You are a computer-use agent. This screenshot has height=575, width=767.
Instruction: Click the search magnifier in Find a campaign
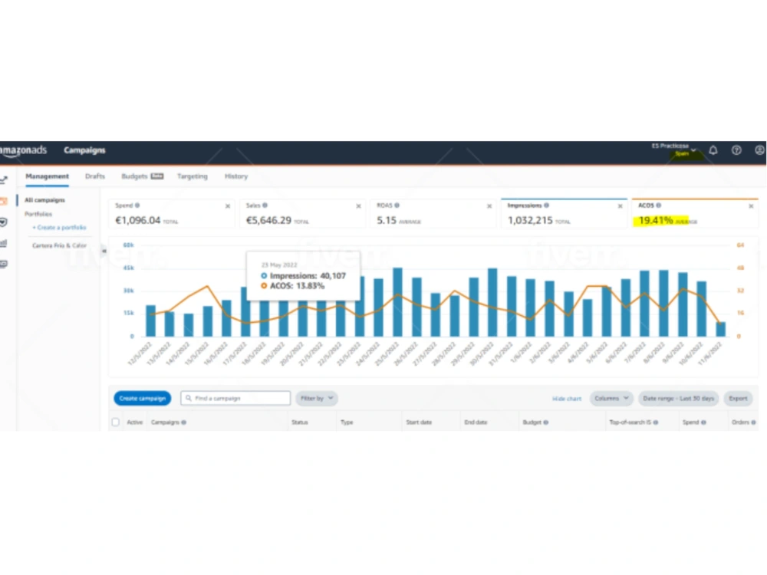[189, 398]
